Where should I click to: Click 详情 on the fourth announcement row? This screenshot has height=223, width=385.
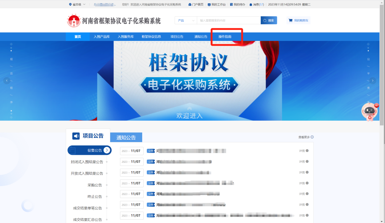pos(304,183)
